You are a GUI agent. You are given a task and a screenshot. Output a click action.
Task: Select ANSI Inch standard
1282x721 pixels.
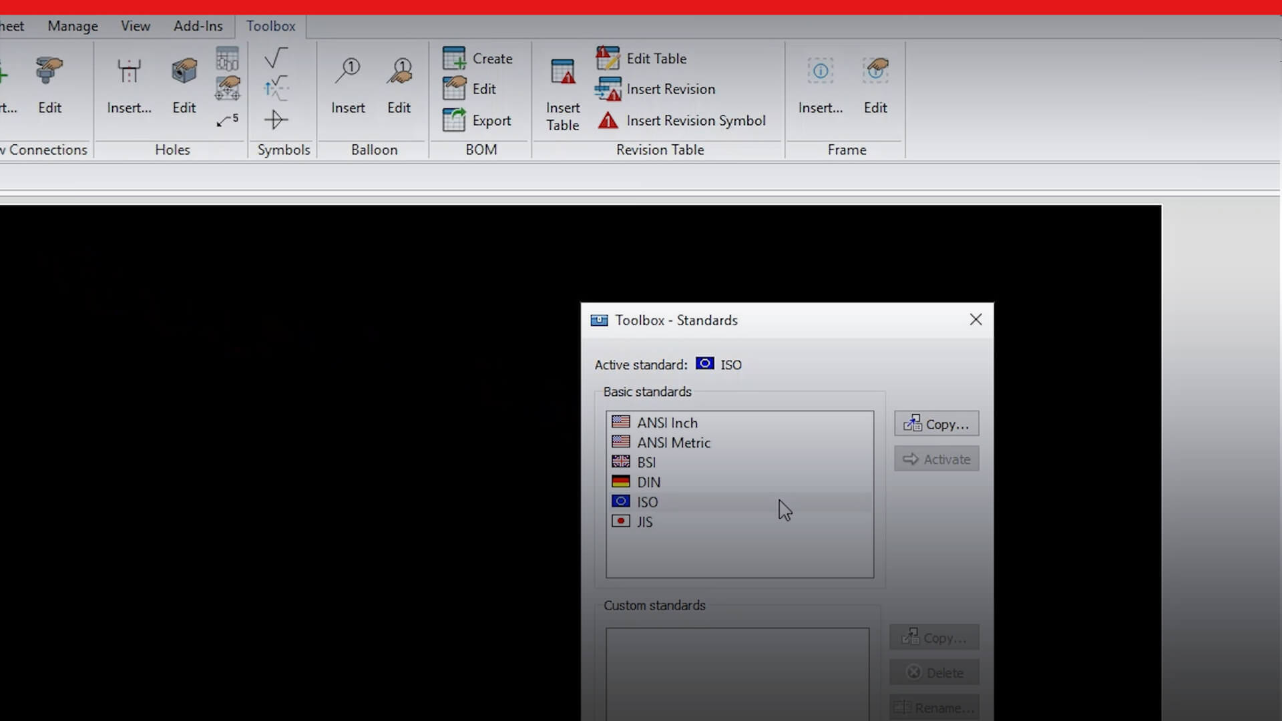(x=740, y=423)
